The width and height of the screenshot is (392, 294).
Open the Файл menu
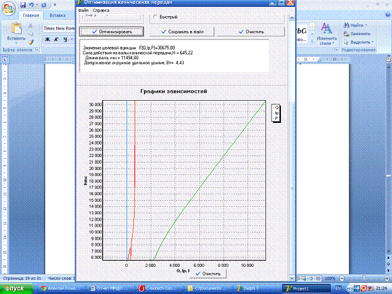pyautogui.click(x=83, y=10)
